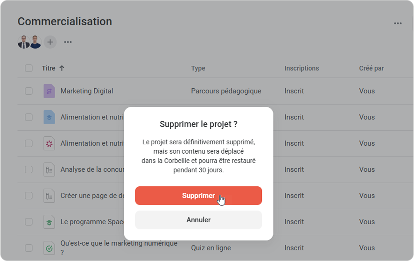The width and height of the screenshot is (414, 261).
Task: Click the Type column header
Action: [198, 68]
